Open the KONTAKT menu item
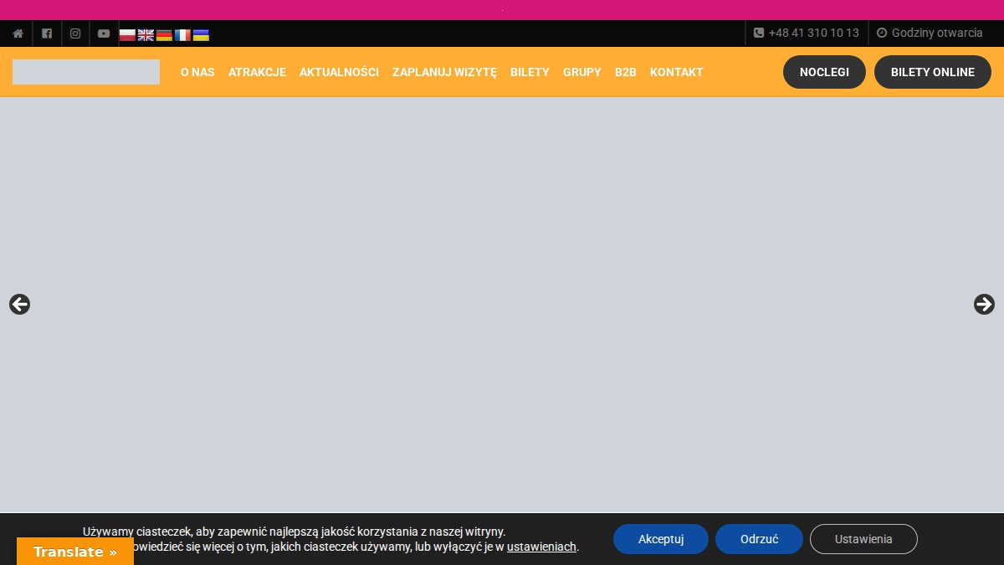1004x565 pixels. [x=676, y=72]
